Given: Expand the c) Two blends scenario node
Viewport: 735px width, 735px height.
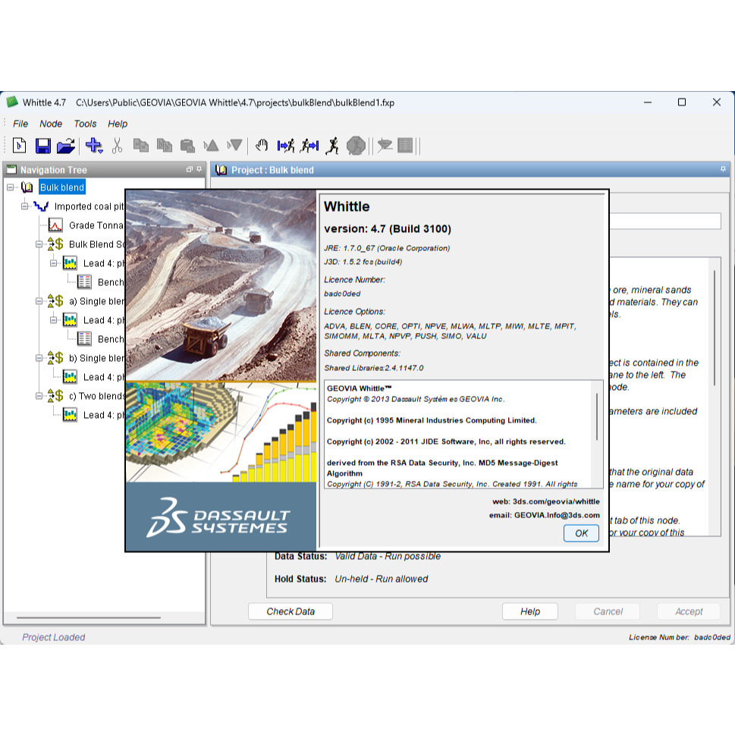Looking at the screenshot, I should pos(39,395).
